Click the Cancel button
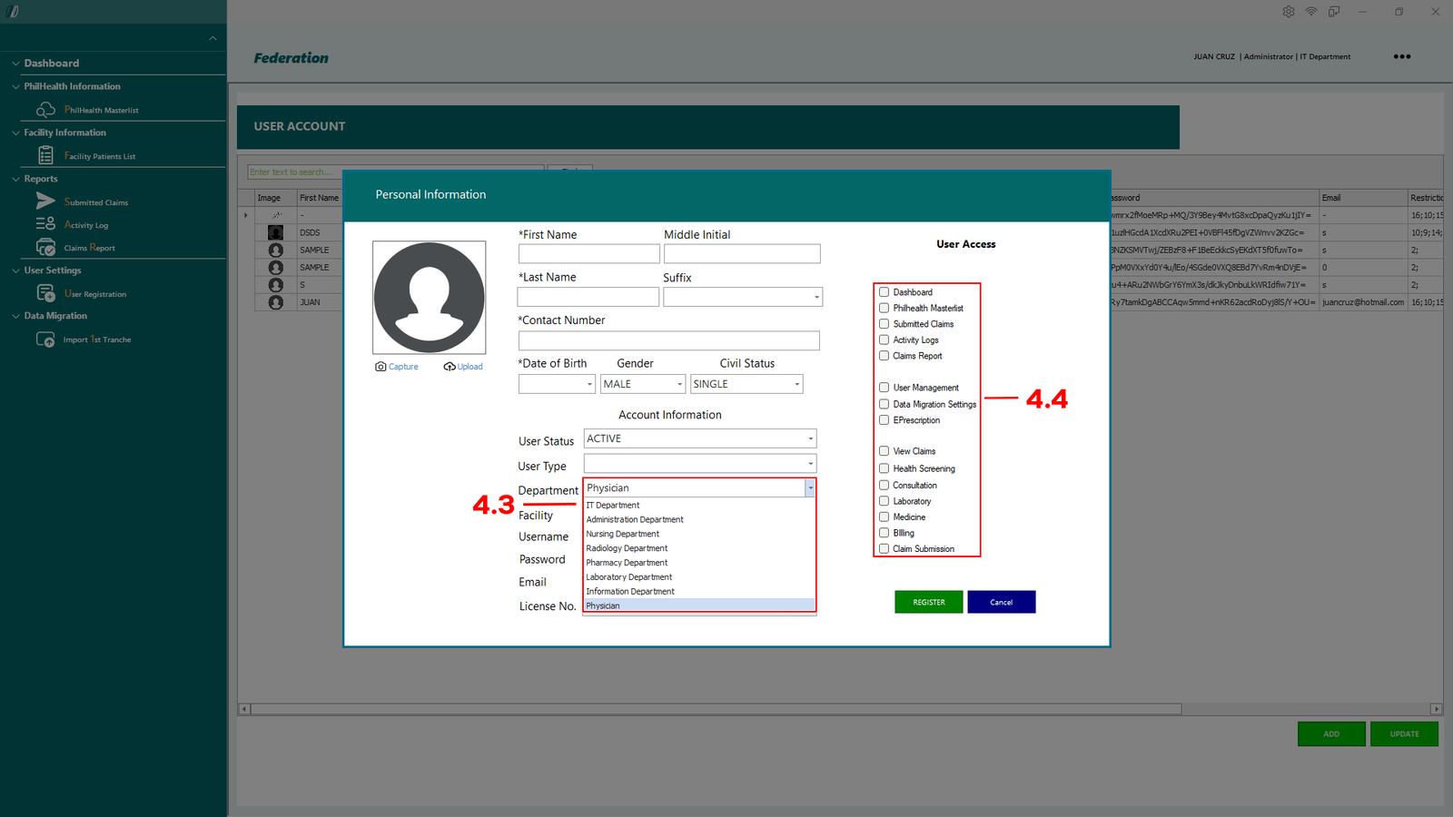The image size is (1453, 817). point(1001,602)
